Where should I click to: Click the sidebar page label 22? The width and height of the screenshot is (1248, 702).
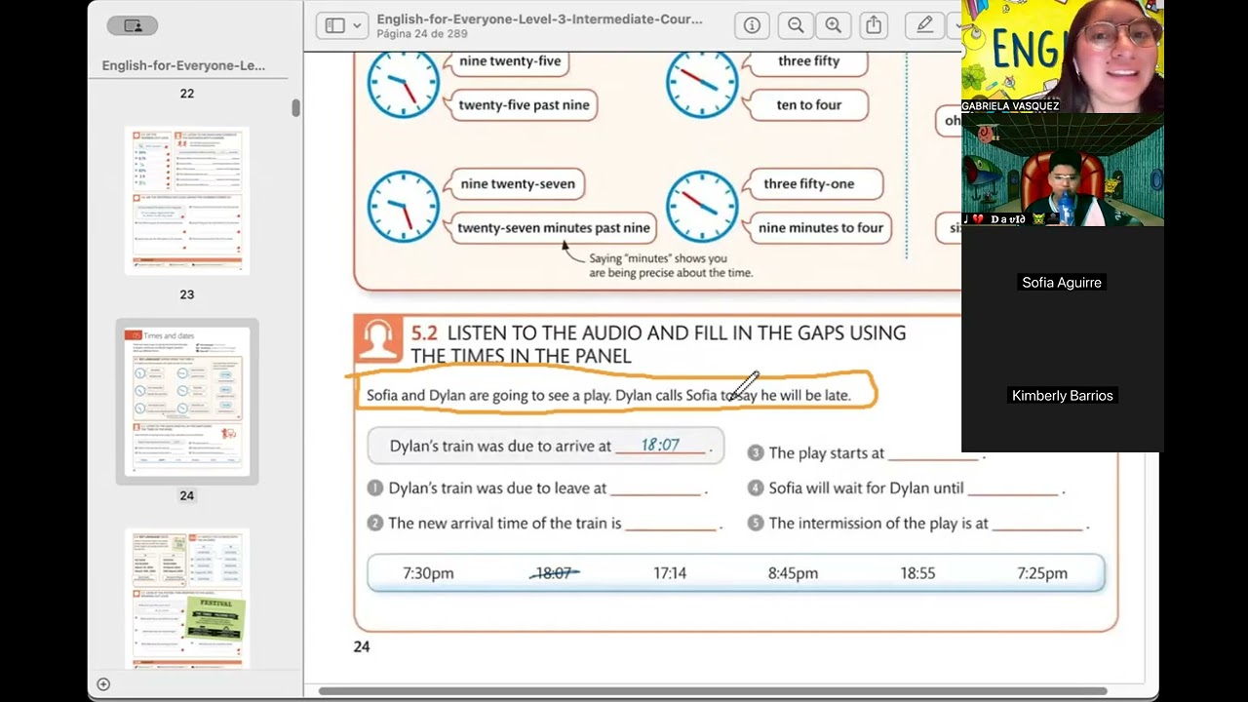point(186,94)
